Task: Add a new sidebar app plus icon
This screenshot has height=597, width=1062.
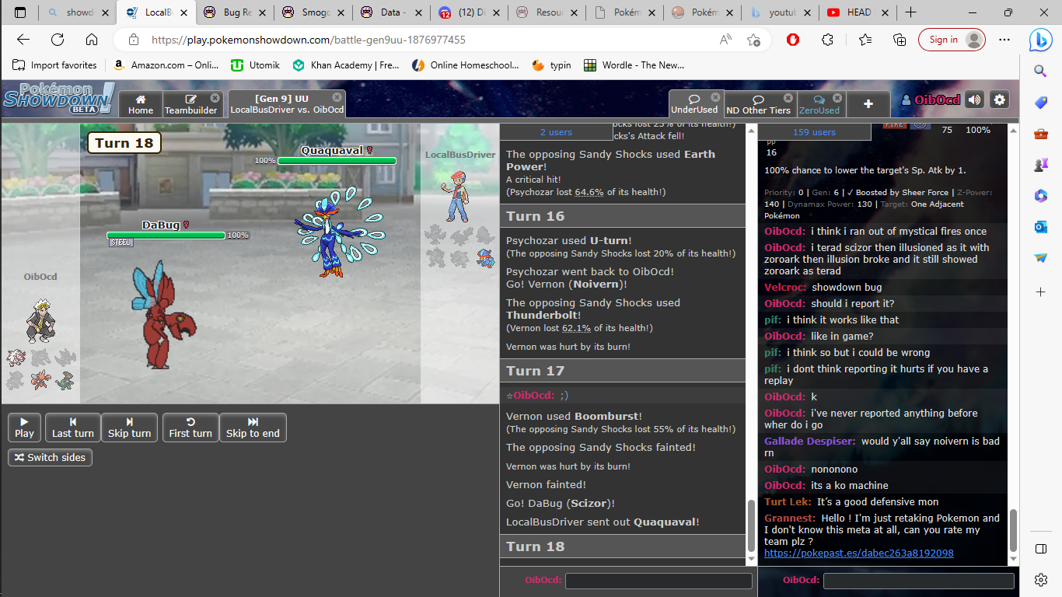Action: click(x=1041, y=292)
